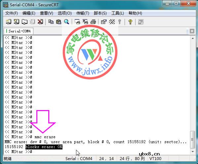Open Session Options from toolbar
This screenshot has width=198, height=164.
coord(104,22)
